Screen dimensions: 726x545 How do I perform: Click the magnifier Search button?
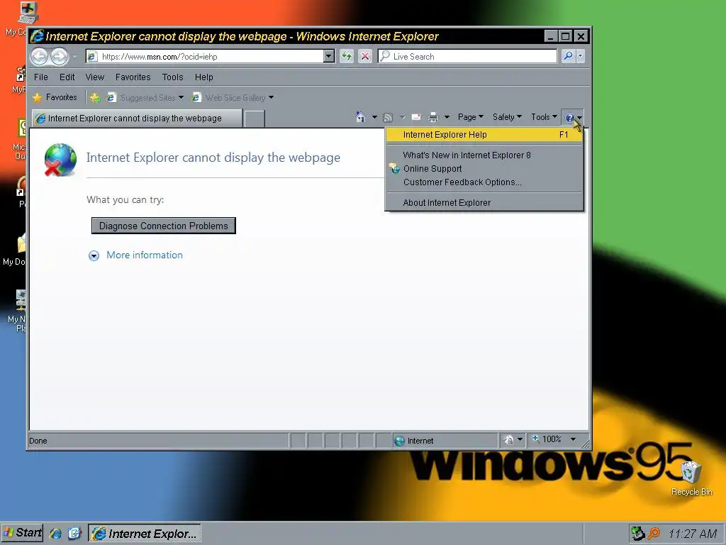568,57
